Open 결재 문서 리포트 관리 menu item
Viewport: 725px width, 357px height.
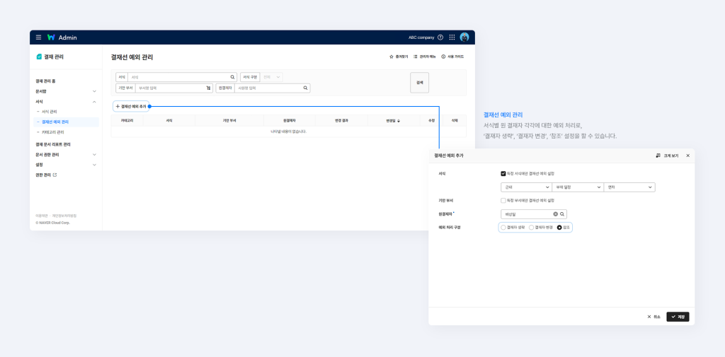(53, 144)
